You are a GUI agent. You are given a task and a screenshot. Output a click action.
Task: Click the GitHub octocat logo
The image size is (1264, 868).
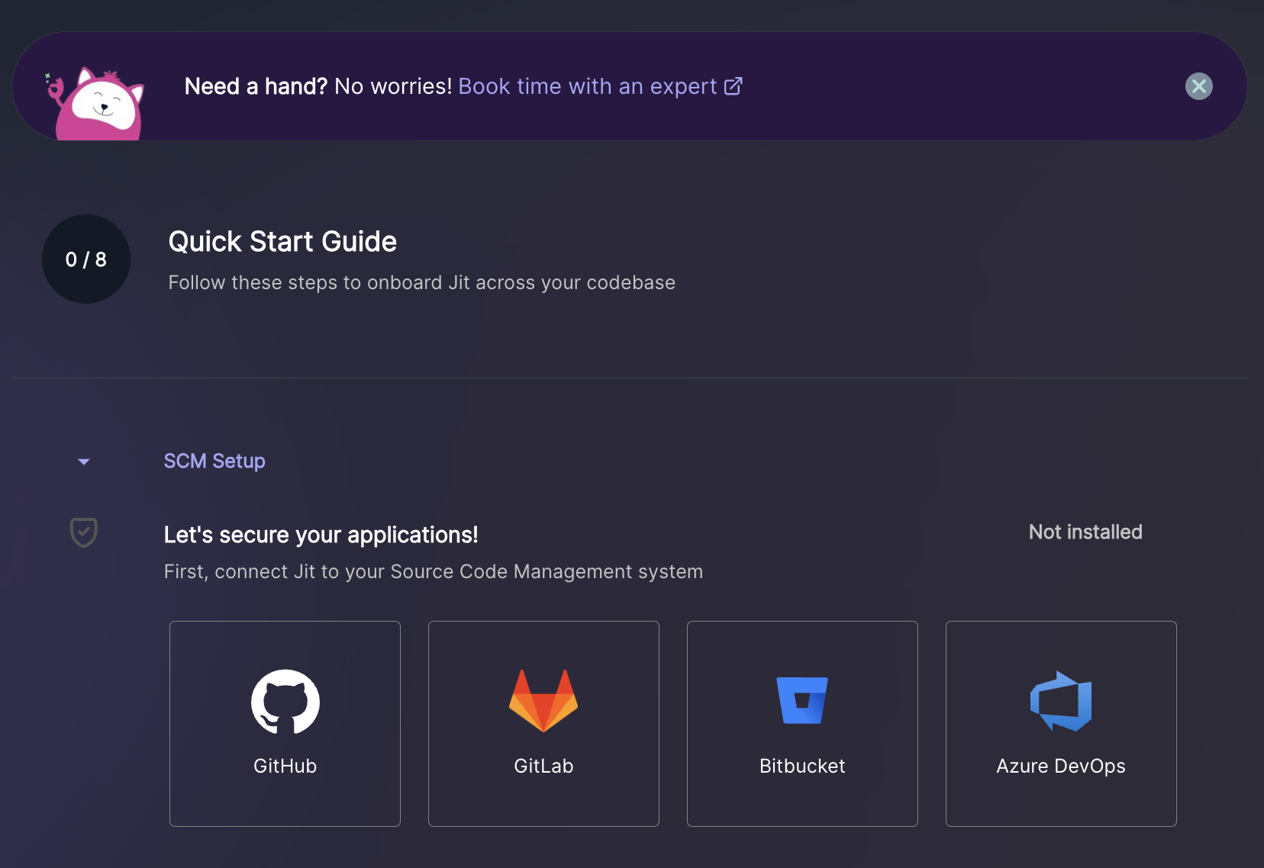(285, 702)
